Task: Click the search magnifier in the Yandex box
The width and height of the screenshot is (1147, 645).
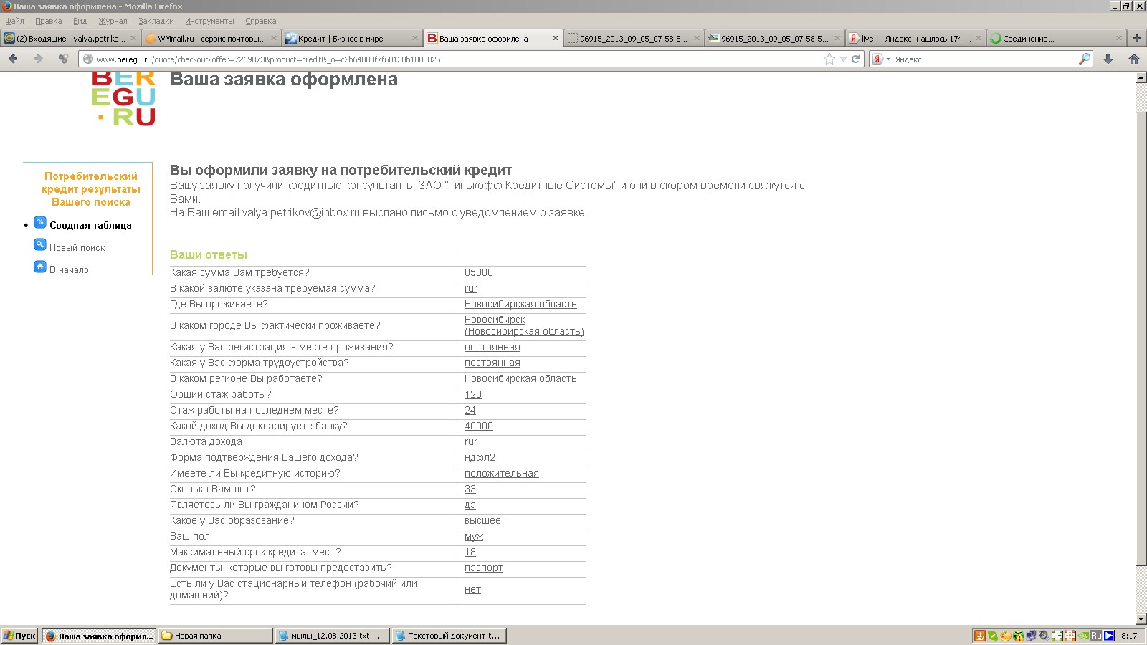Action: coord(1085,59)
